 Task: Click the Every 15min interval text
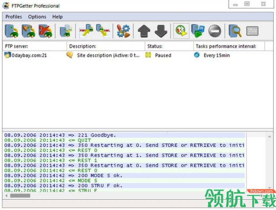(x=217, y=55)
